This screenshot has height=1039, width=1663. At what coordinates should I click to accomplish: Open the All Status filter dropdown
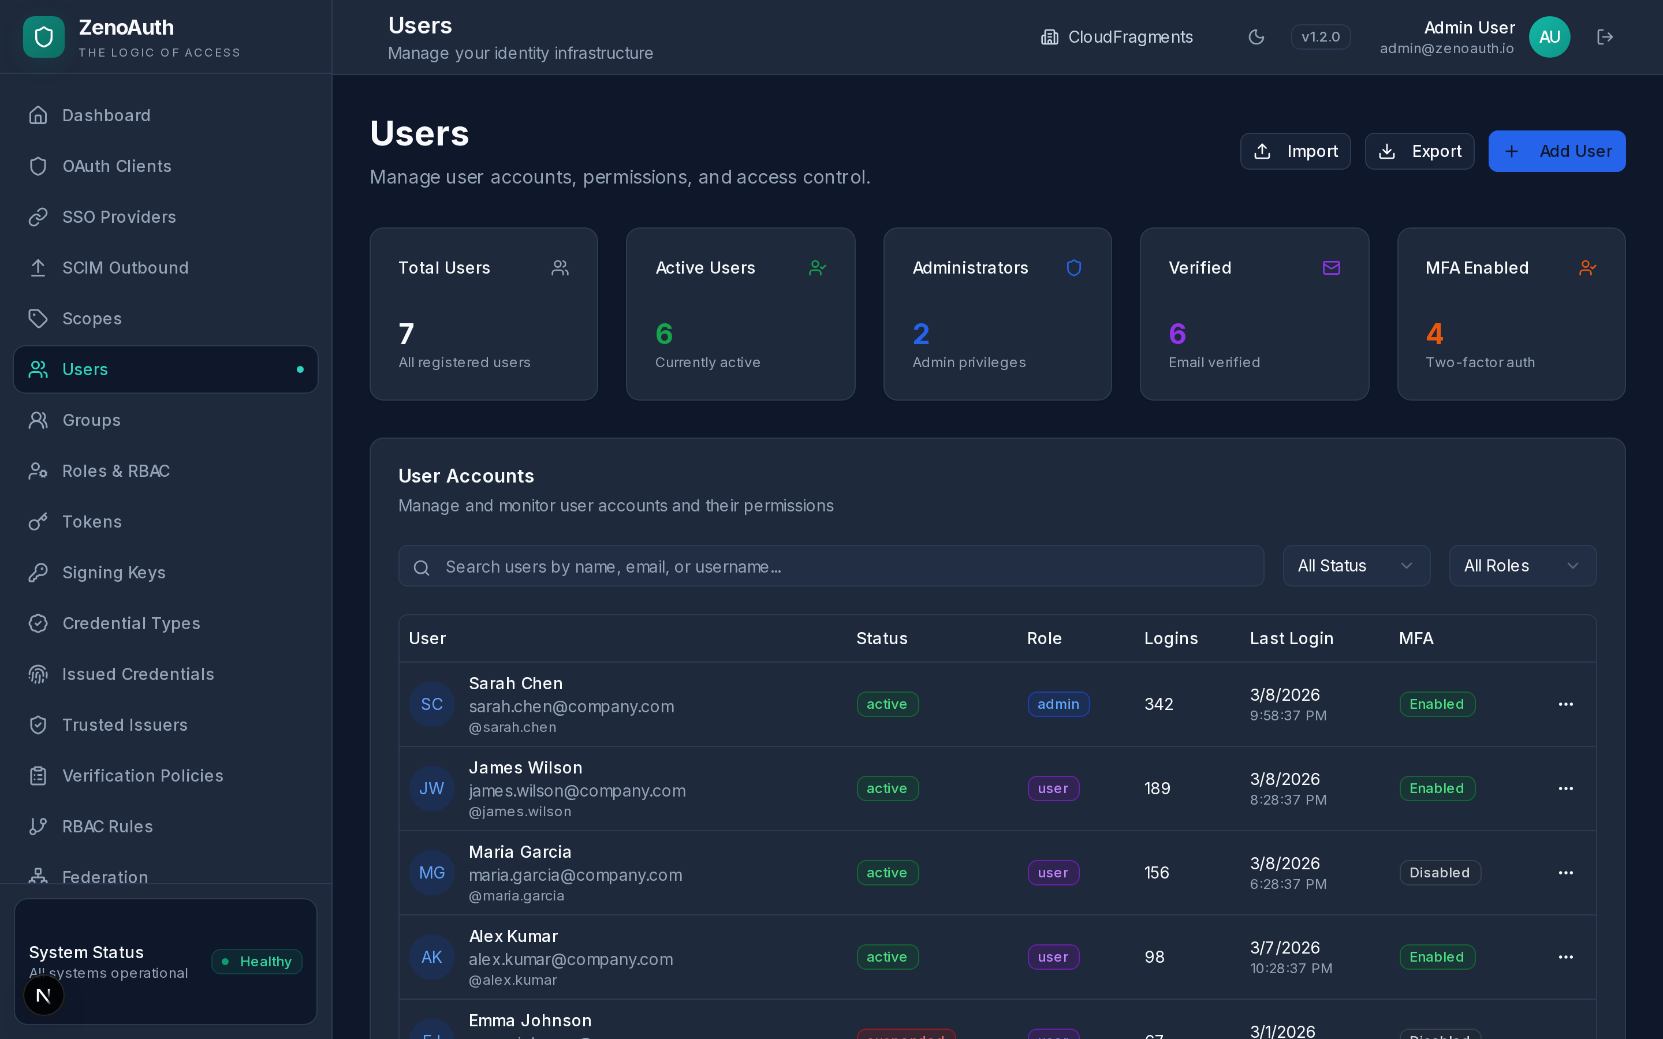(1355, 565)
